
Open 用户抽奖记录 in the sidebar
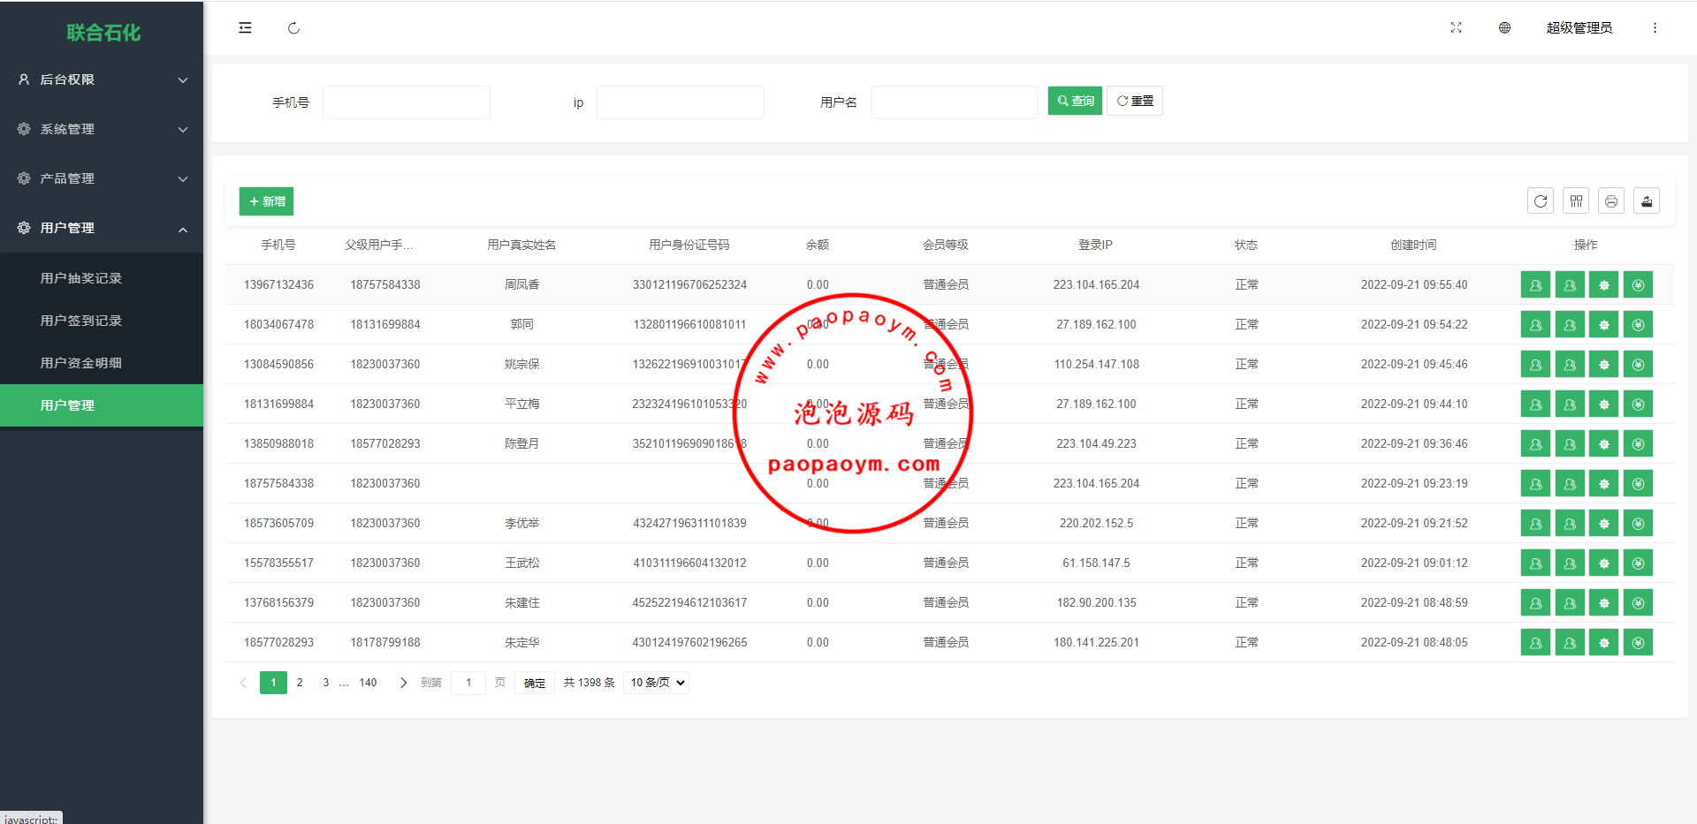point(81,278)
